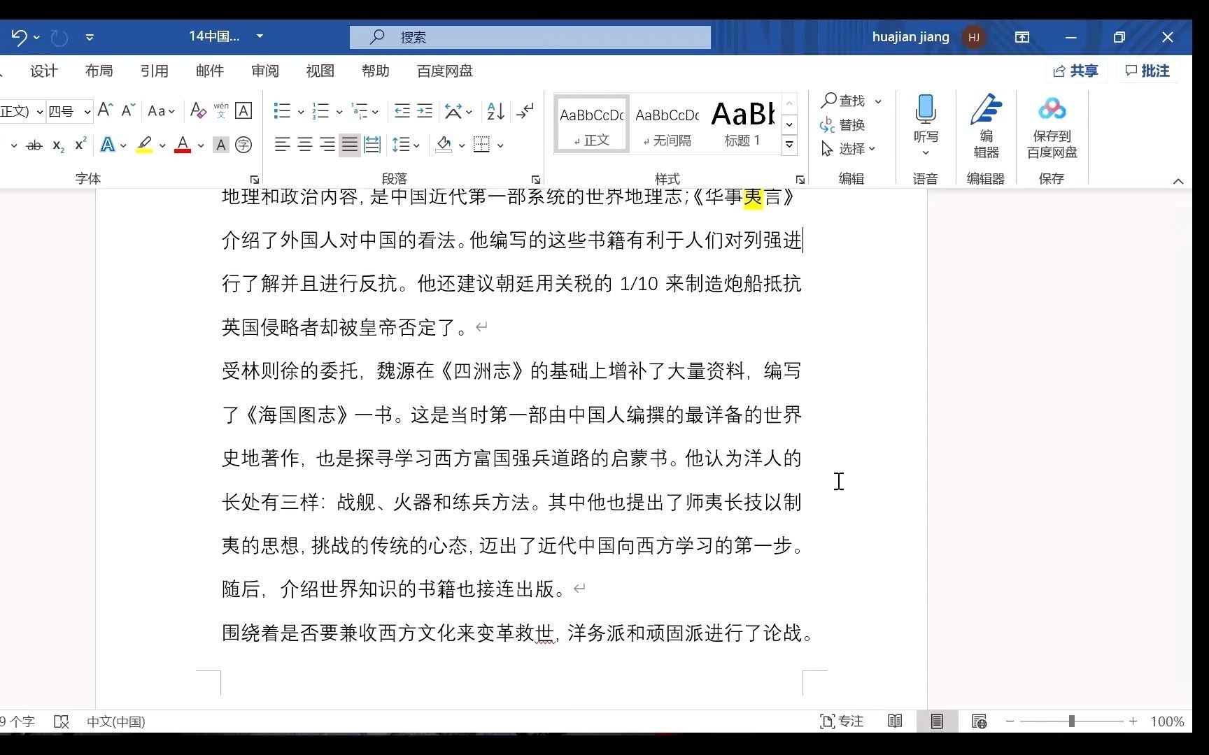Select the 无间隔 style
The image size is (1209, 755).
[x=667, y=124]
